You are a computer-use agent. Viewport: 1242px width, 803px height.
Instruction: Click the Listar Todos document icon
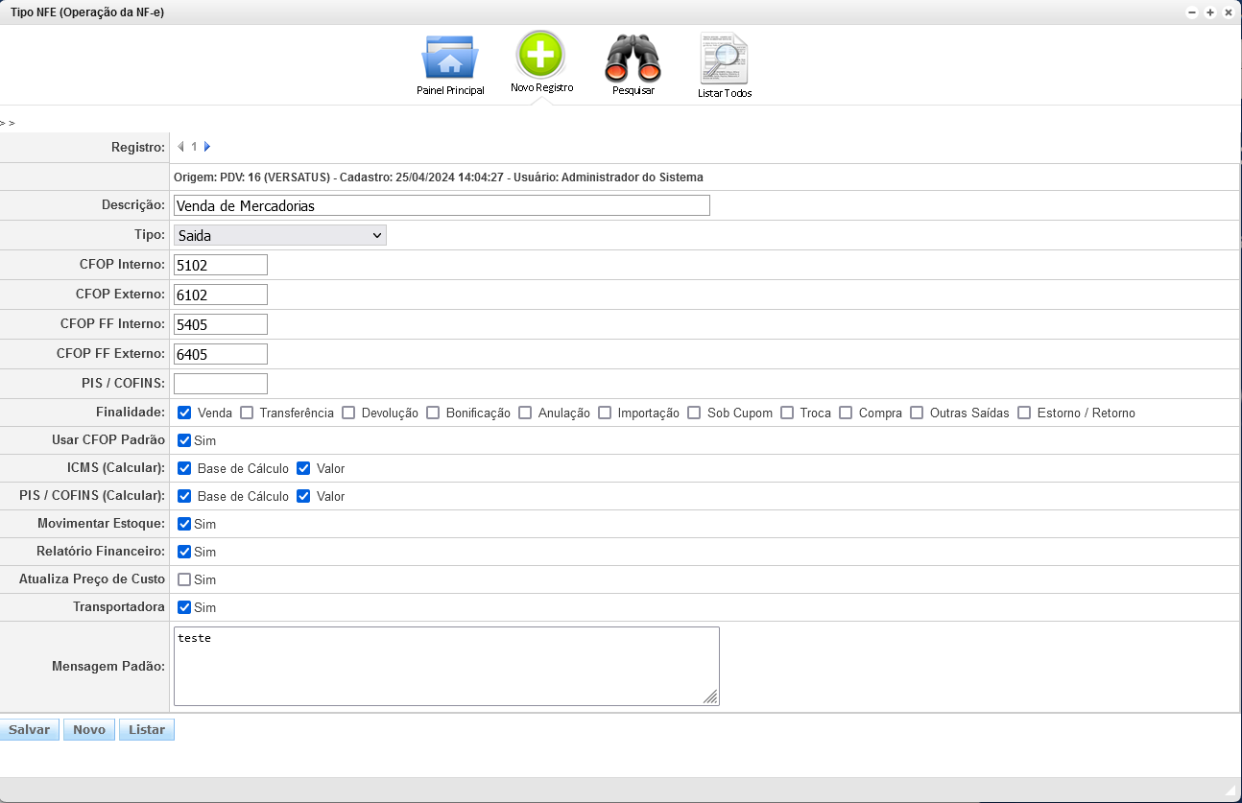[x=724, y=58]
